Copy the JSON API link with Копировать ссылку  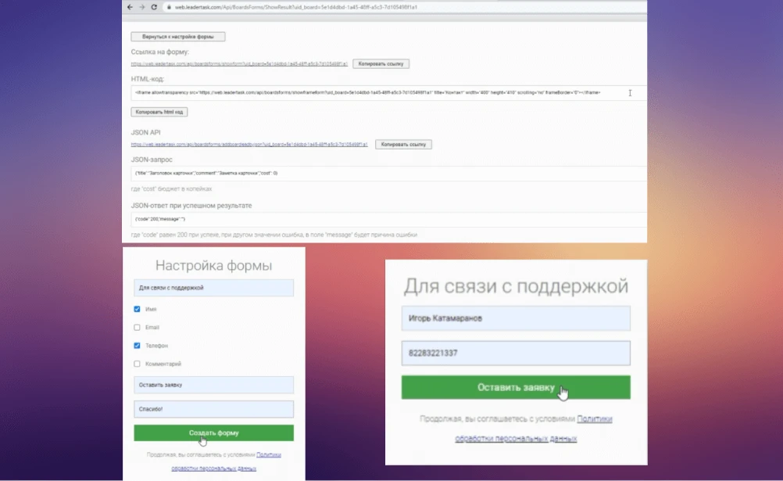403,145
